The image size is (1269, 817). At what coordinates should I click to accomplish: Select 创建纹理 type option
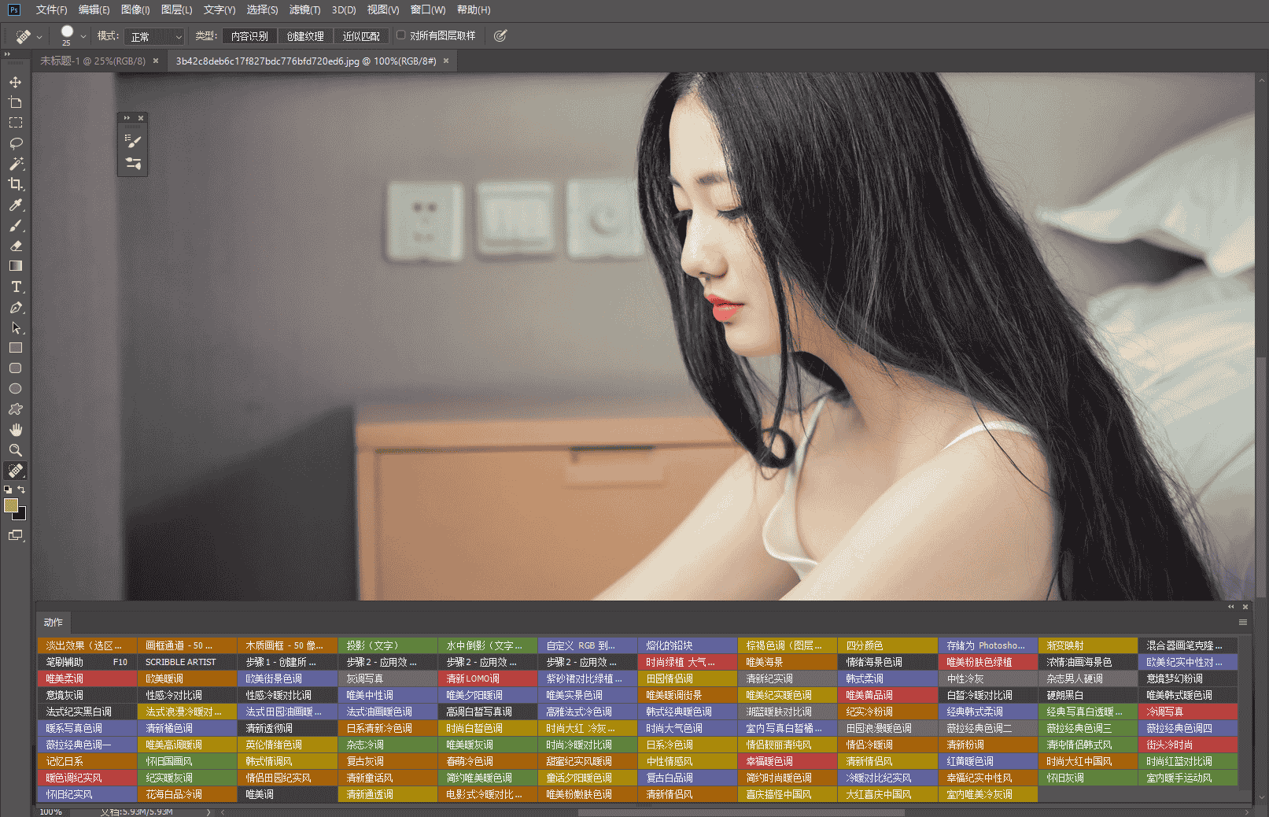coord(305,36)
